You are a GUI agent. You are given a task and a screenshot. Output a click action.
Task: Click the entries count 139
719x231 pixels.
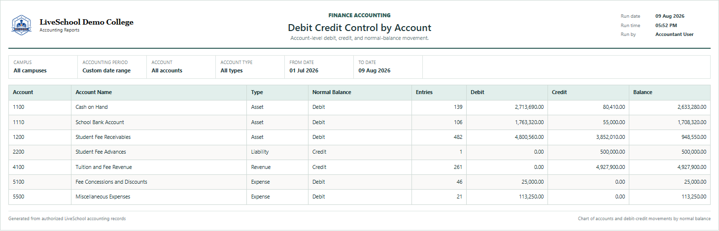point(458,107)
